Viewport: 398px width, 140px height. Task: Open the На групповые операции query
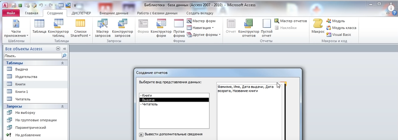coord(35,120)
